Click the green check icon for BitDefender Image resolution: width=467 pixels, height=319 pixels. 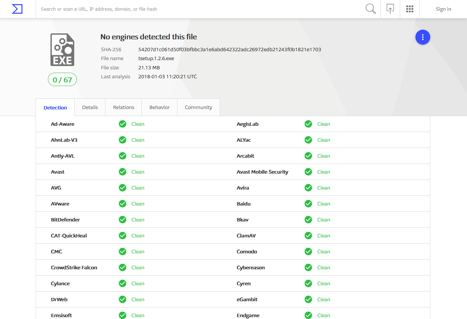point(123,220)
